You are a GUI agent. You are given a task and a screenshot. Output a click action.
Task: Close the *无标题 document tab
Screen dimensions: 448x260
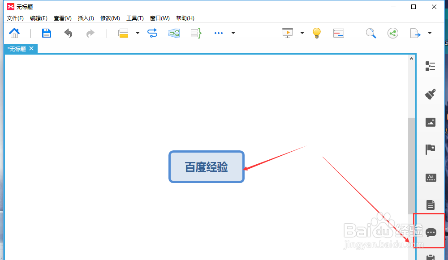[31, 48]
